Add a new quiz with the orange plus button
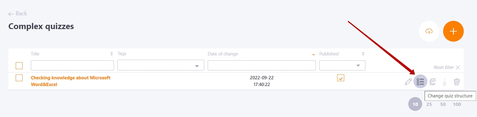Viewport: 477px width, 117px height. click(x=453, y=31)
